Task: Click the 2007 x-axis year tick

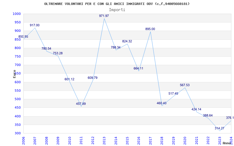Action: click(x=35, y=140)
